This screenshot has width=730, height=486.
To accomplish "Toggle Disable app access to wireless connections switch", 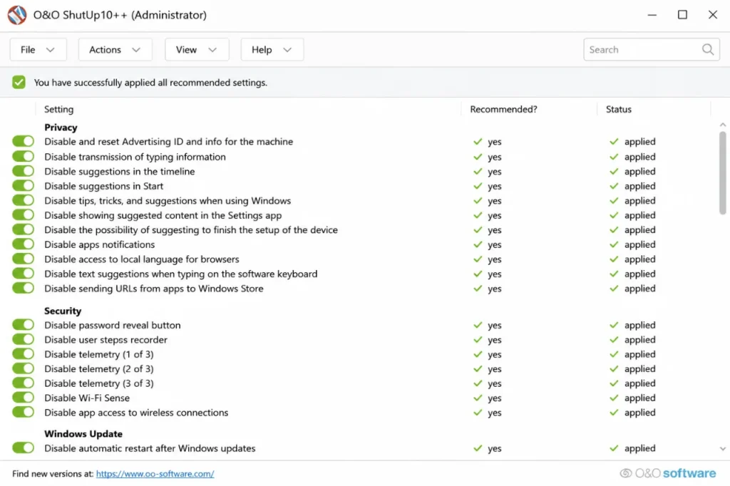I will pos(24,412).
